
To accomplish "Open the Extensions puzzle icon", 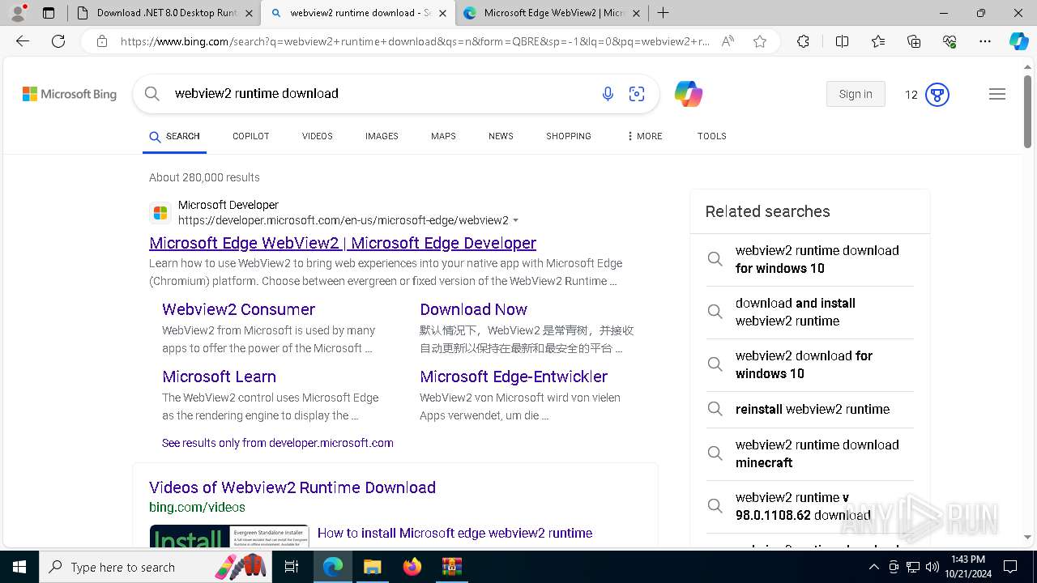I will point(803,41).
